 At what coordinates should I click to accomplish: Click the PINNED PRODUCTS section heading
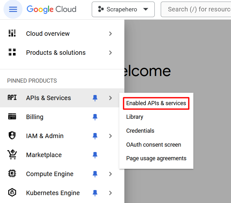32,81
